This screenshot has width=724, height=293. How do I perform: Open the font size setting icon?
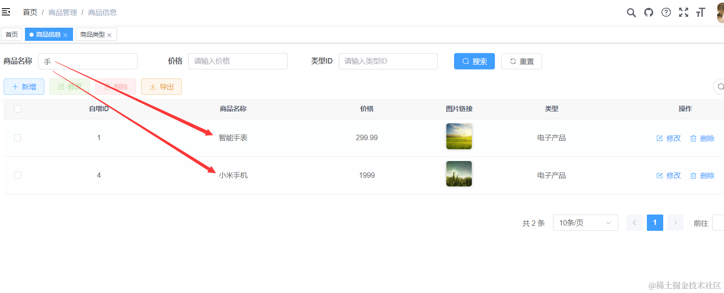click(x=700, y=13)
